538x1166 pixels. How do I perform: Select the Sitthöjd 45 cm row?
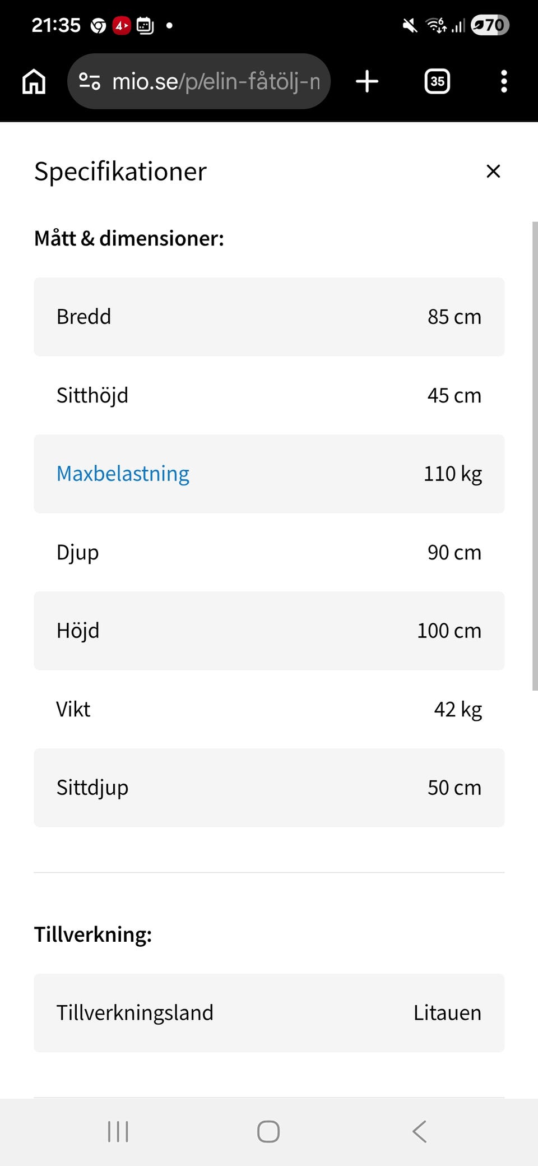(x=269, y=395)
